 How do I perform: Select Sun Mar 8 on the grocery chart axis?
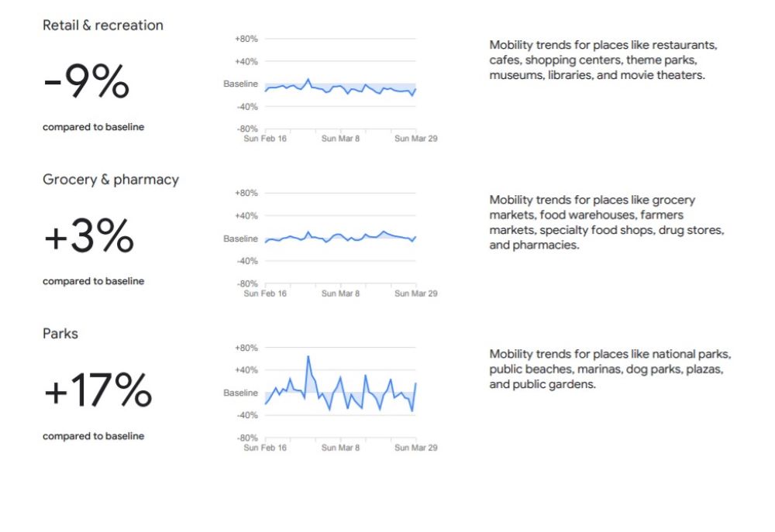coord(340,293)
